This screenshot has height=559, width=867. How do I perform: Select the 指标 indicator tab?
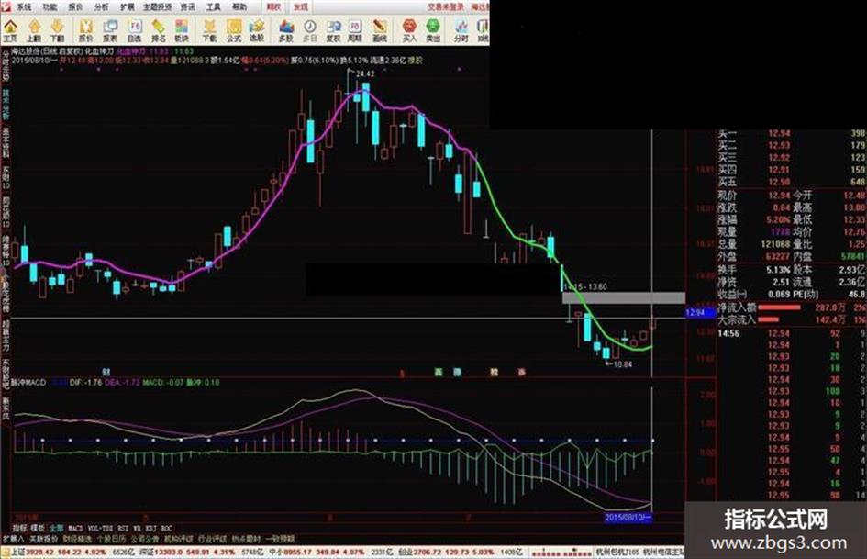click(19, 529)
